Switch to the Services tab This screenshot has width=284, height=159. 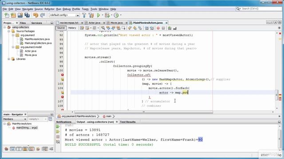36,23
